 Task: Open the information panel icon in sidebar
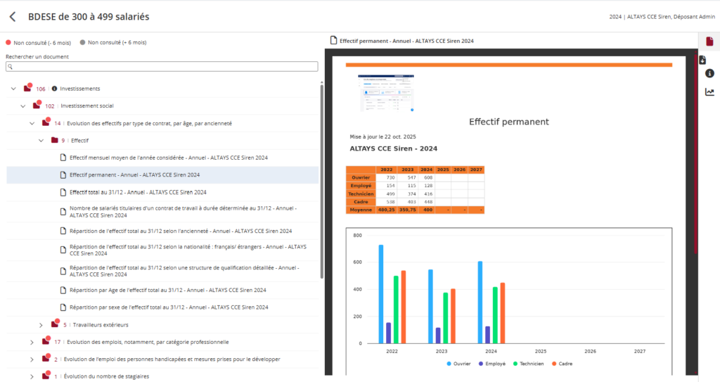coord(709,73)
